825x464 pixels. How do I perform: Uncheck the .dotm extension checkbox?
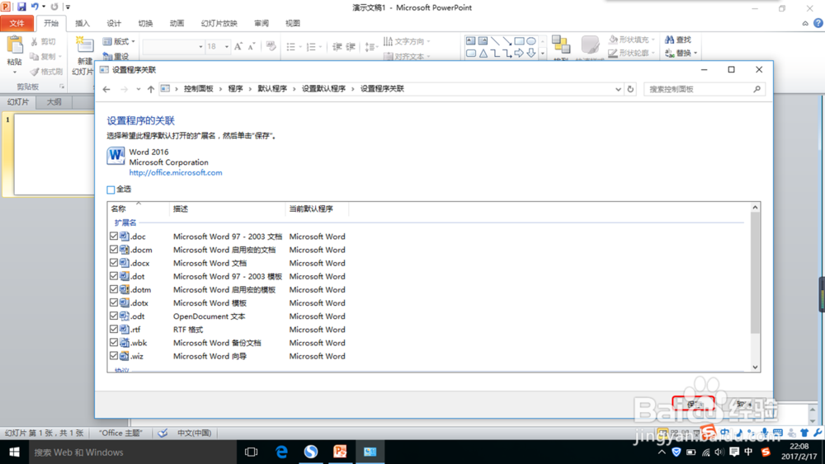pyautogui.click(x=114, y=289)
